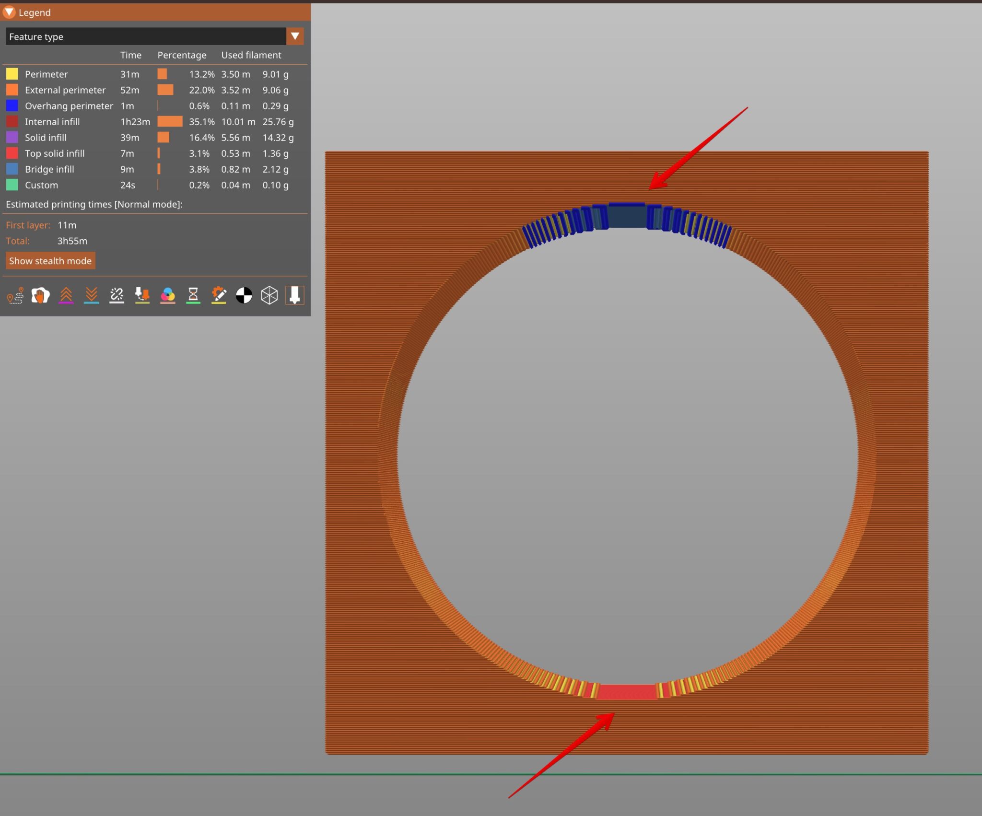
Task: Collapse the Legend panel triangle
Action: [x=9, y=12]
